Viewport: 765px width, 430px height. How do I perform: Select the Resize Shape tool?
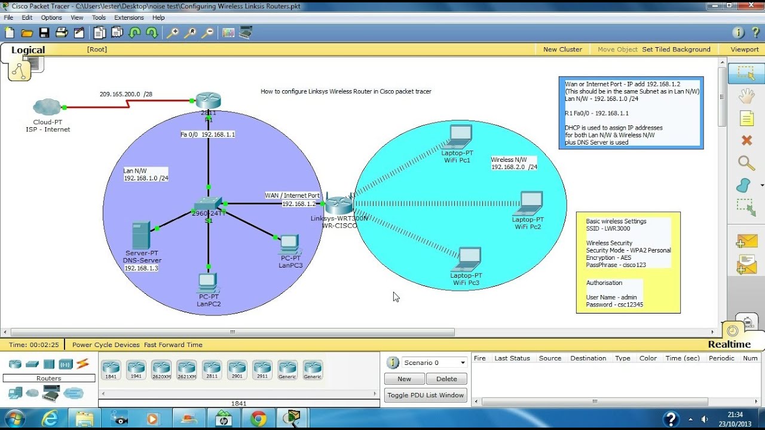pyautogui.click(x=746, y=208)
